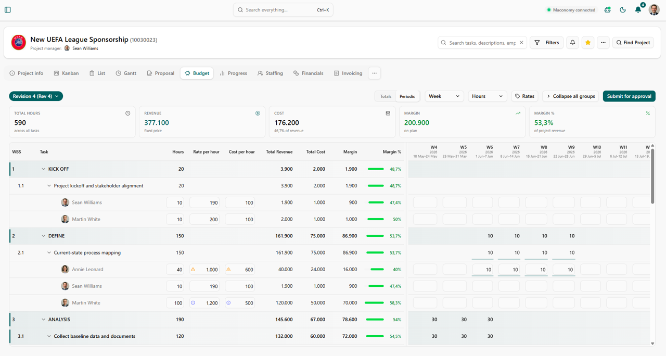Switch to Totals view
Screen dimensions: 666x356
[386, 96]
